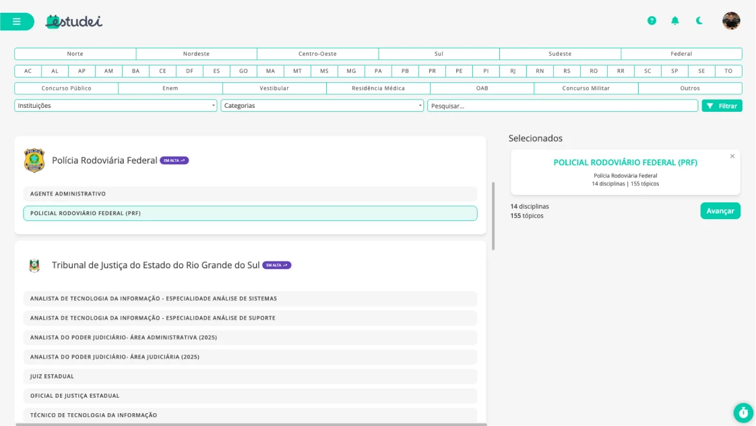Filter by Norte region
The image size is (756, 426).
[75, 53]
